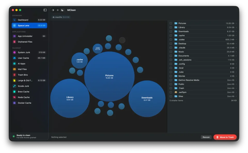Click the .nuke folder name
The width and height of the screenshot is (248, 153).
tap(181, 72)
